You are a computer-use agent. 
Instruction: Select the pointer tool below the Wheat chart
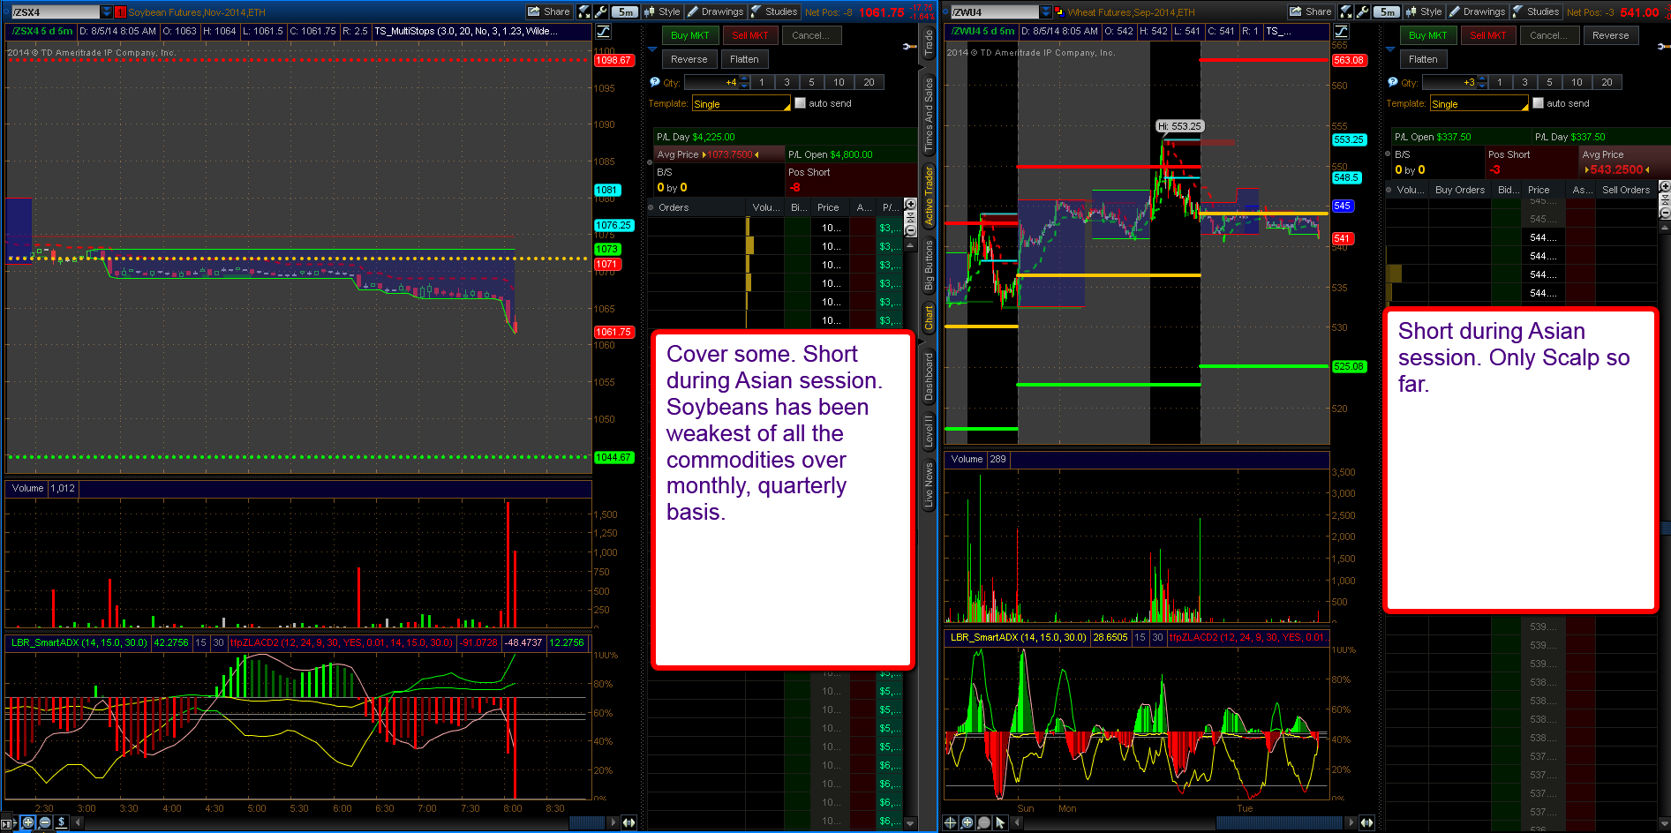click(x=1000, y=822)
